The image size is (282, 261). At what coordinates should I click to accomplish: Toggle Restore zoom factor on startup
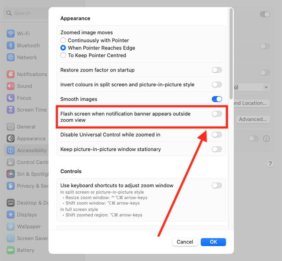point(217,70)
